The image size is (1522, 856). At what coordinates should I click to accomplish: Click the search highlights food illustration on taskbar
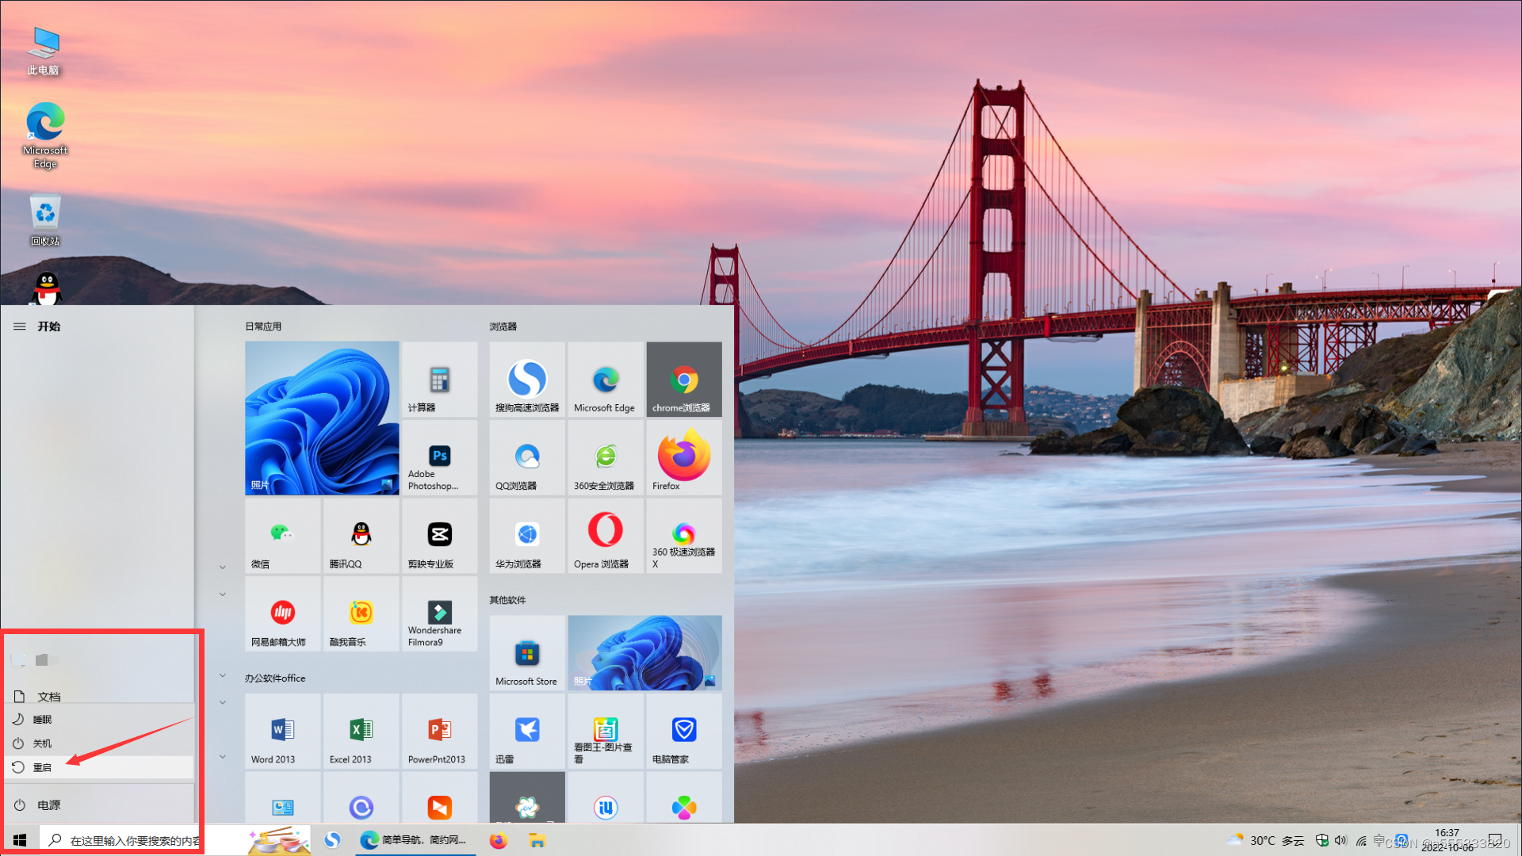tap(279, 840)
